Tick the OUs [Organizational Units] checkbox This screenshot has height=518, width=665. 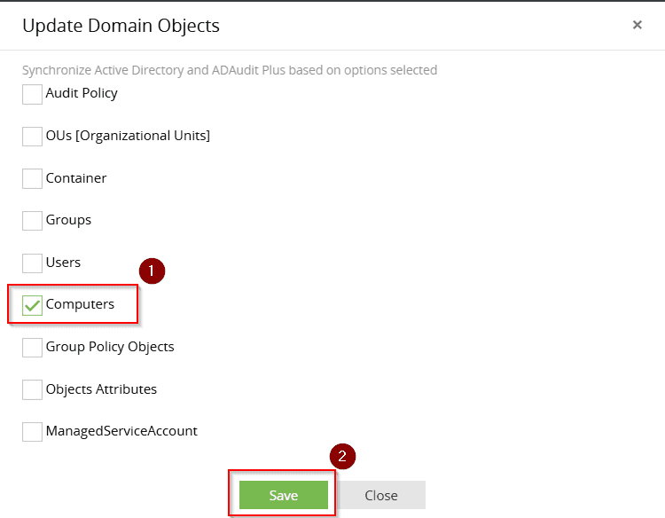pyautogui.click(x=32, y=137)
